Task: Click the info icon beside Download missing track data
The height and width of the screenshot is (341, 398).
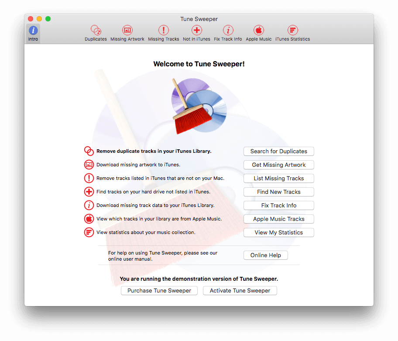Action: 89,205
